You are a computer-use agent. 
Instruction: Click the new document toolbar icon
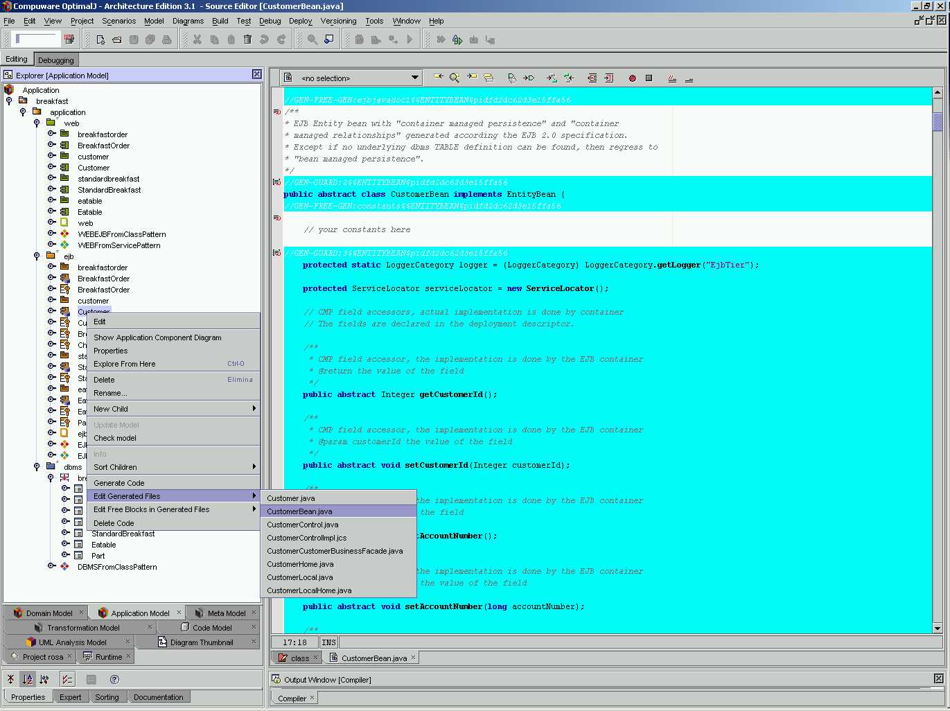(100, 39)
